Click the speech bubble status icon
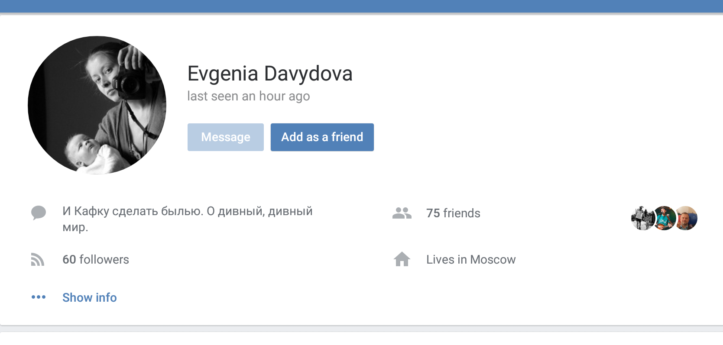 click(39, 213)
